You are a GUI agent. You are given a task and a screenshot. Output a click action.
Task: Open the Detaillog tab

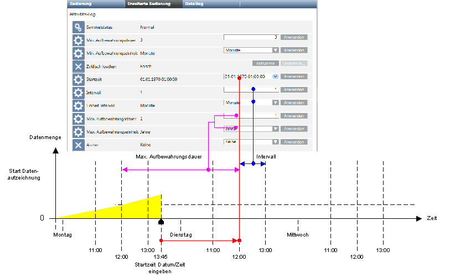click(194, 4)
